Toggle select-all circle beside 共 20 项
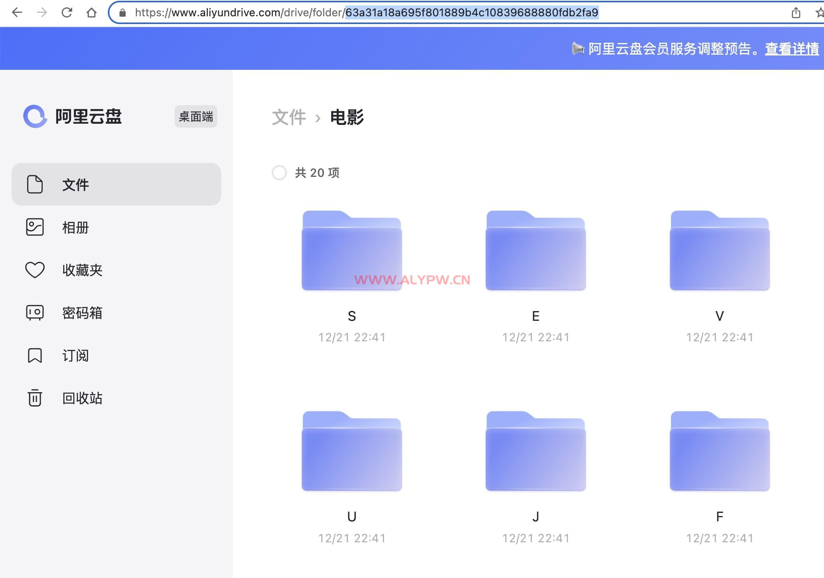Screen dimensions: 824x578 tap(279, 173)
